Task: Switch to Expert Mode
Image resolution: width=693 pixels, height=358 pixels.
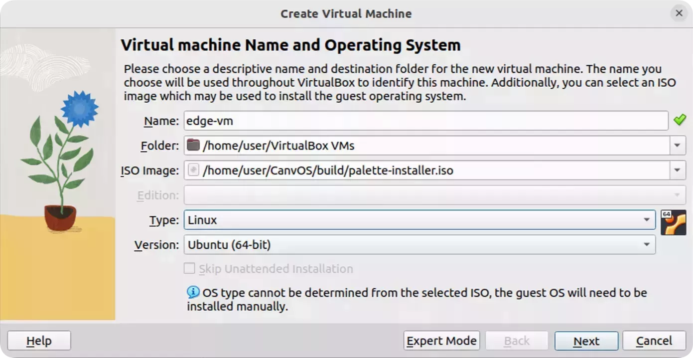Action: [x=441, y=341]
